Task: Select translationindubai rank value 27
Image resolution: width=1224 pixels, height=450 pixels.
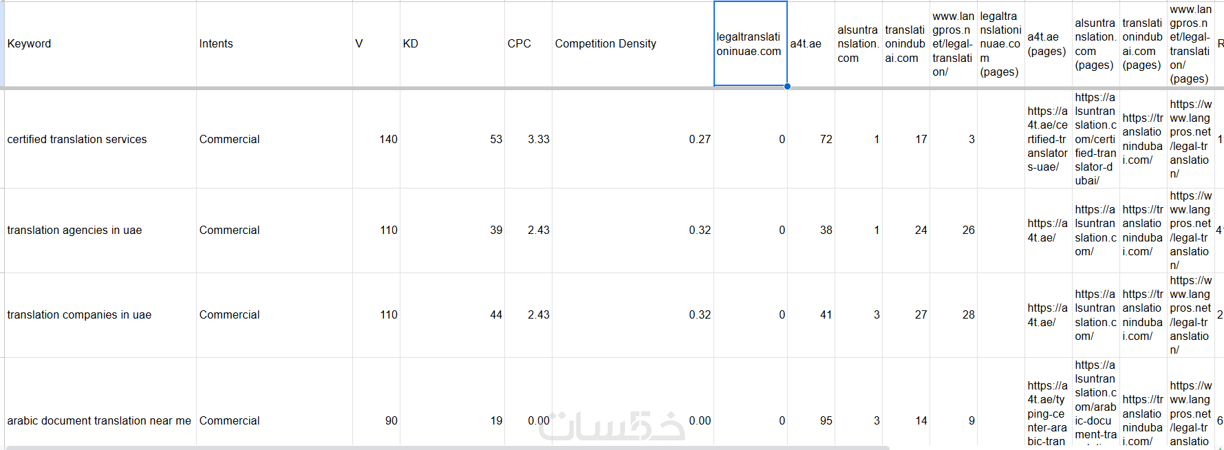Action: coord(905,315)
